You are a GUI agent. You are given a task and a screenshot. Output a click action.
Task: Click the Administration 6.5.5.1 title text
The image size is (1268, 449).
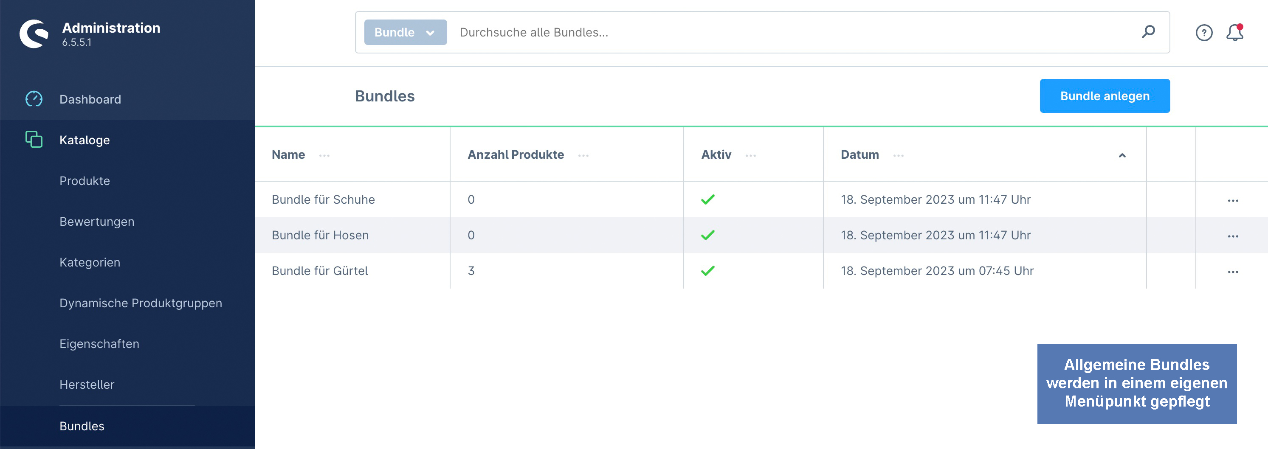click(111, 34)
